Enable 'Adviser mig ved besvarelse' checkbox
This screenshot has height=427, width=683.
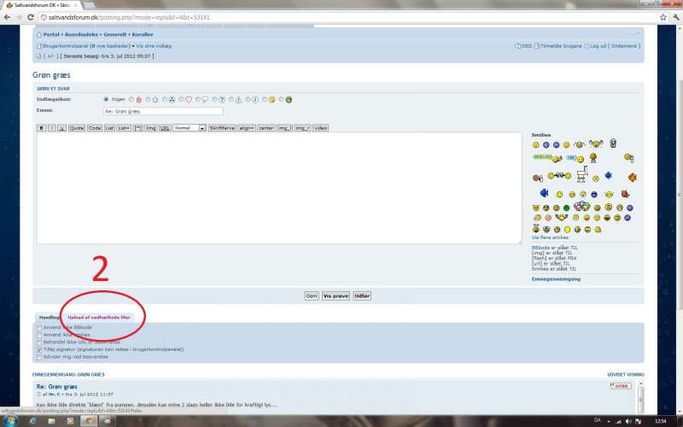tap(39, 357)
